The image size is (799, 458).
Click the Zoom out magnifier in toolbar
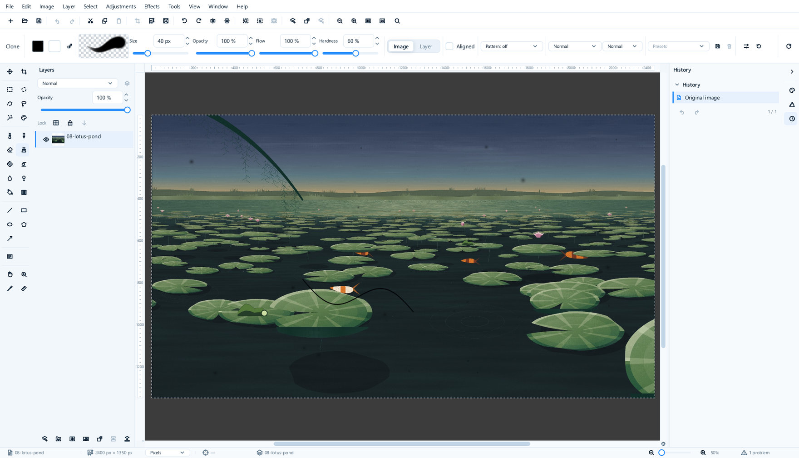coord(340,21)
